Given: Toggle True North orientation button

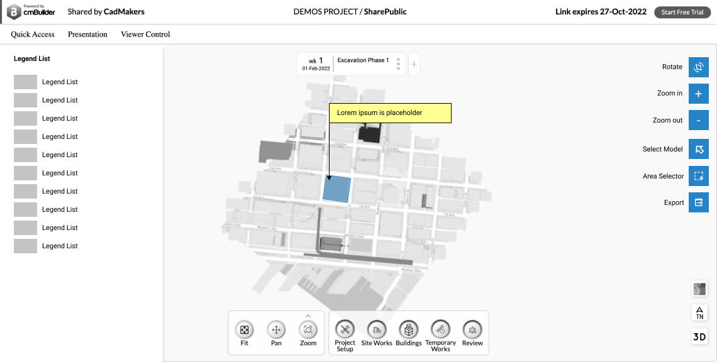Looking at the screenshot, I should pyautogui.click(x=699, y=312).
